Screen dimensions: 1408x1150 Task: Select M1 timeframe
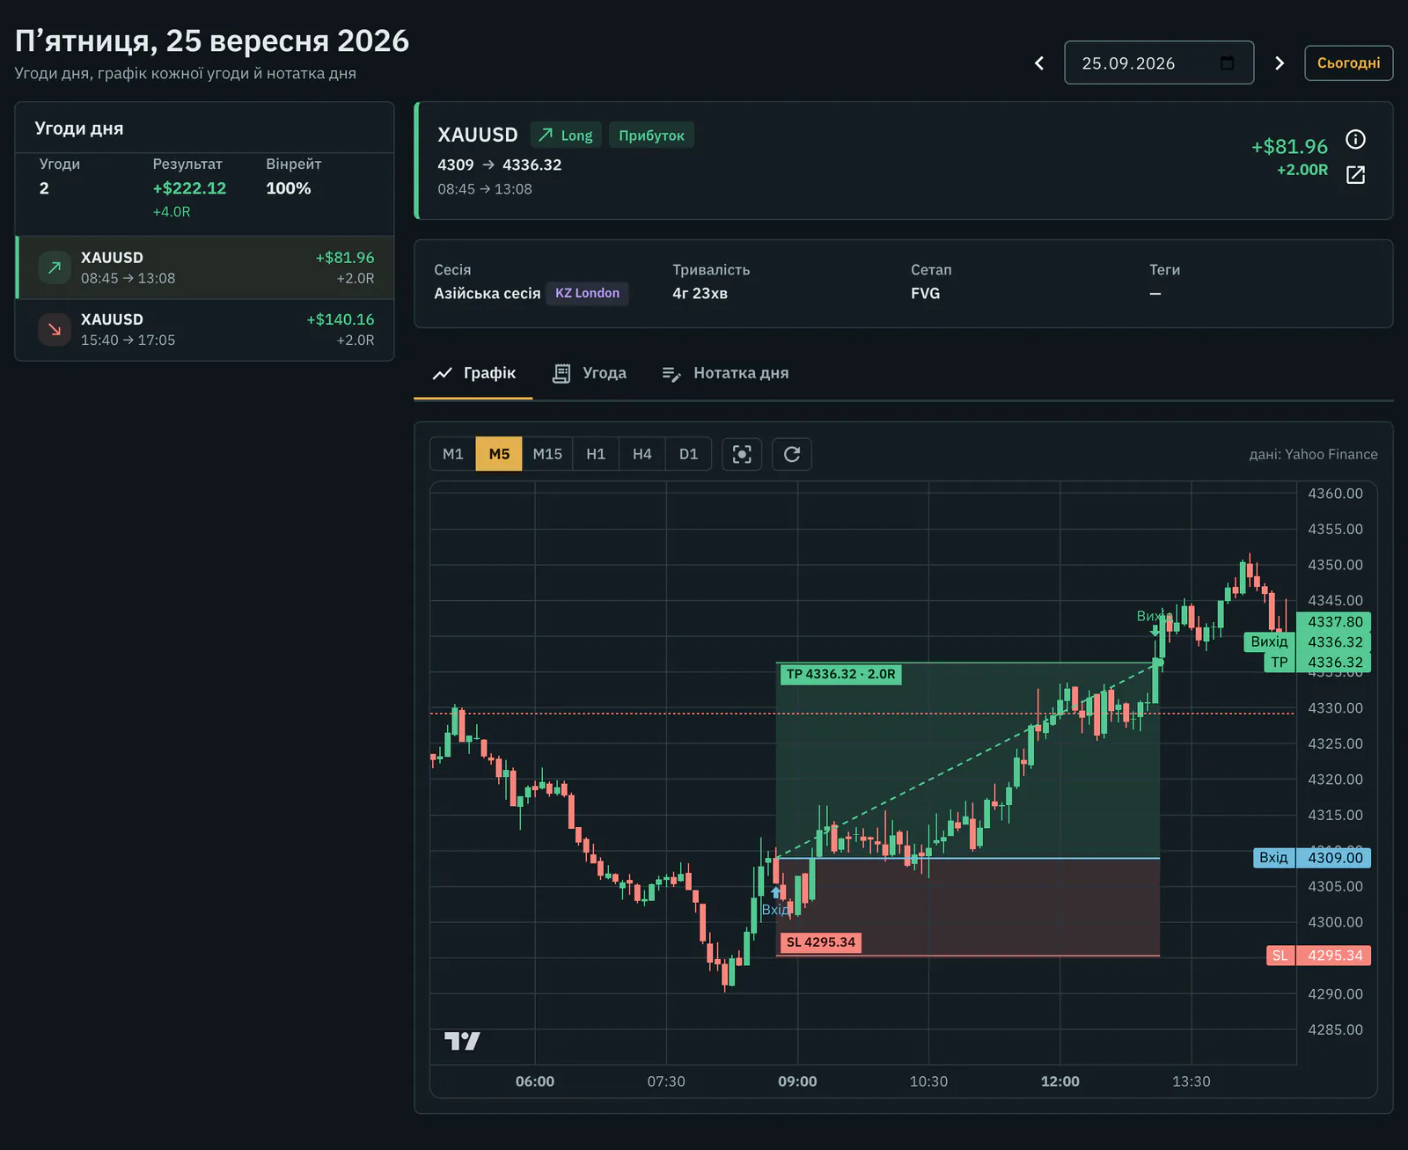[x=452, y=454]
